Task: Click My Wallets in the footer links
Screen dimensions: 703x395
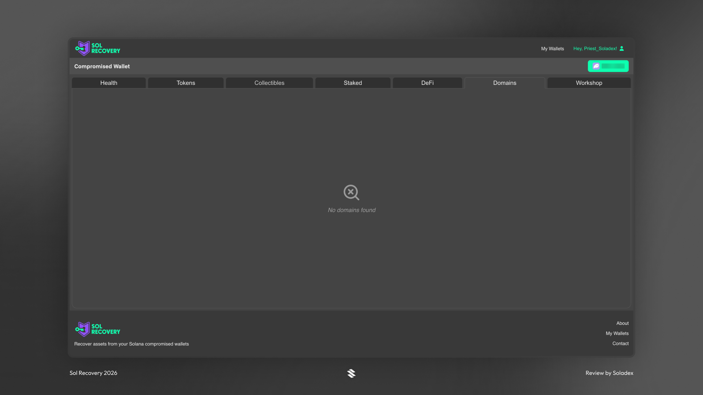Action: (617, 333)
